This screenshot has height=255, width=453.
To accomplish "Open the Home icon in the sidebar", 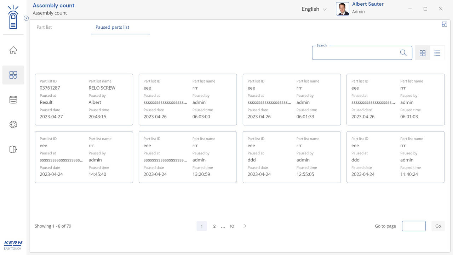I will (13, 50).
